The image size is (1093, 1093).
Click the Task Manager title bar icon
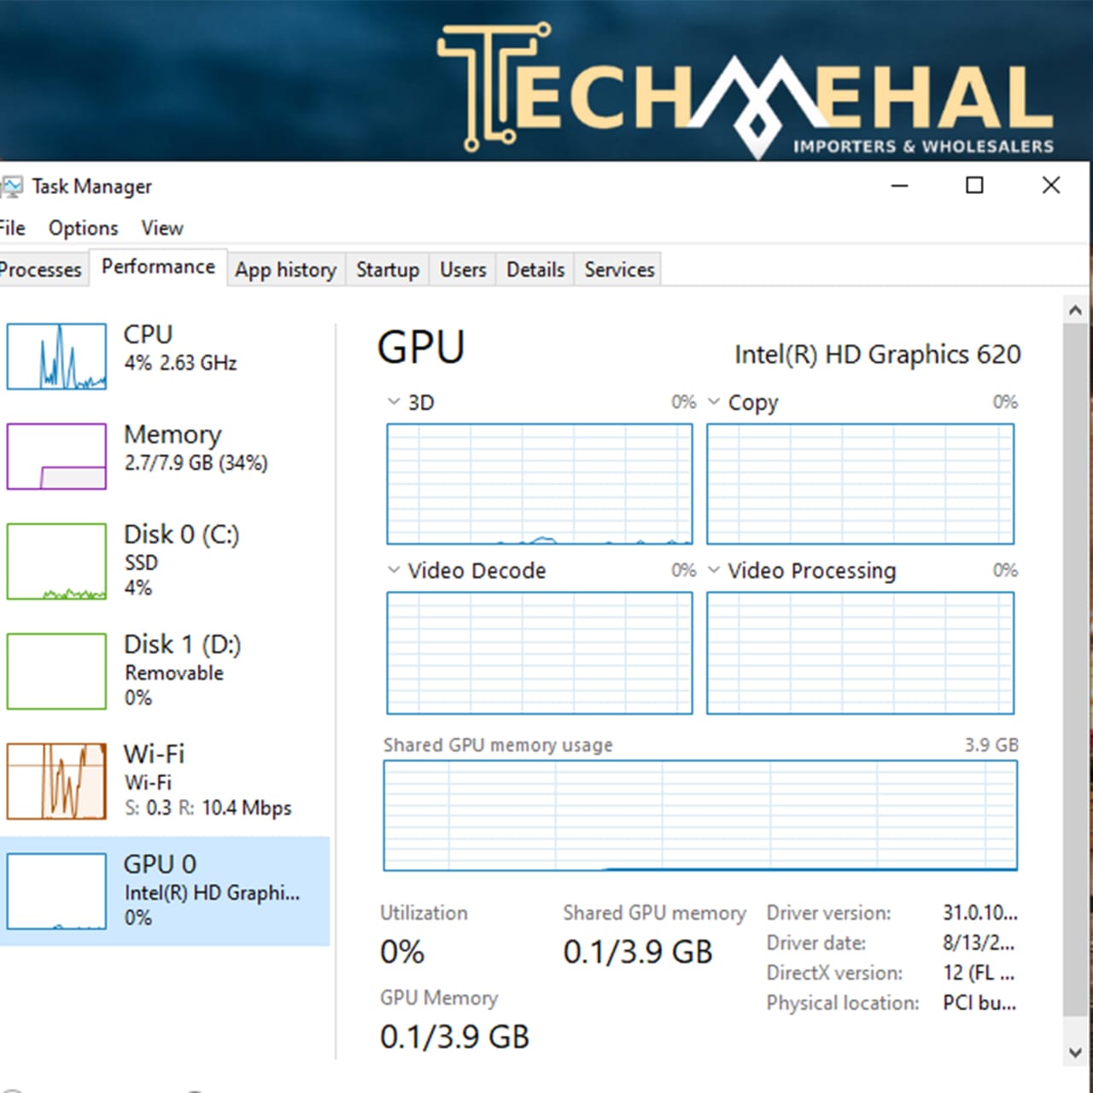click(x=12, y=186)
